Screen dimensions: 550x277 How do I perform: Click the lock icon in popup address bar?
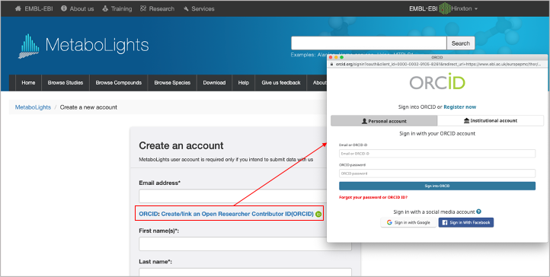[332, 65]
